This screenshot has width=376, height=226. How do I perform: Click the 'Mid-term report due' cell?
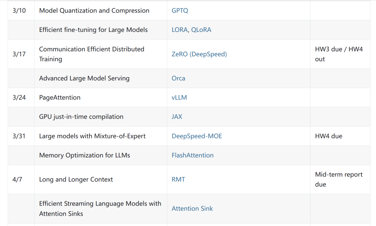pyautogui.click(x=338, y=179)
